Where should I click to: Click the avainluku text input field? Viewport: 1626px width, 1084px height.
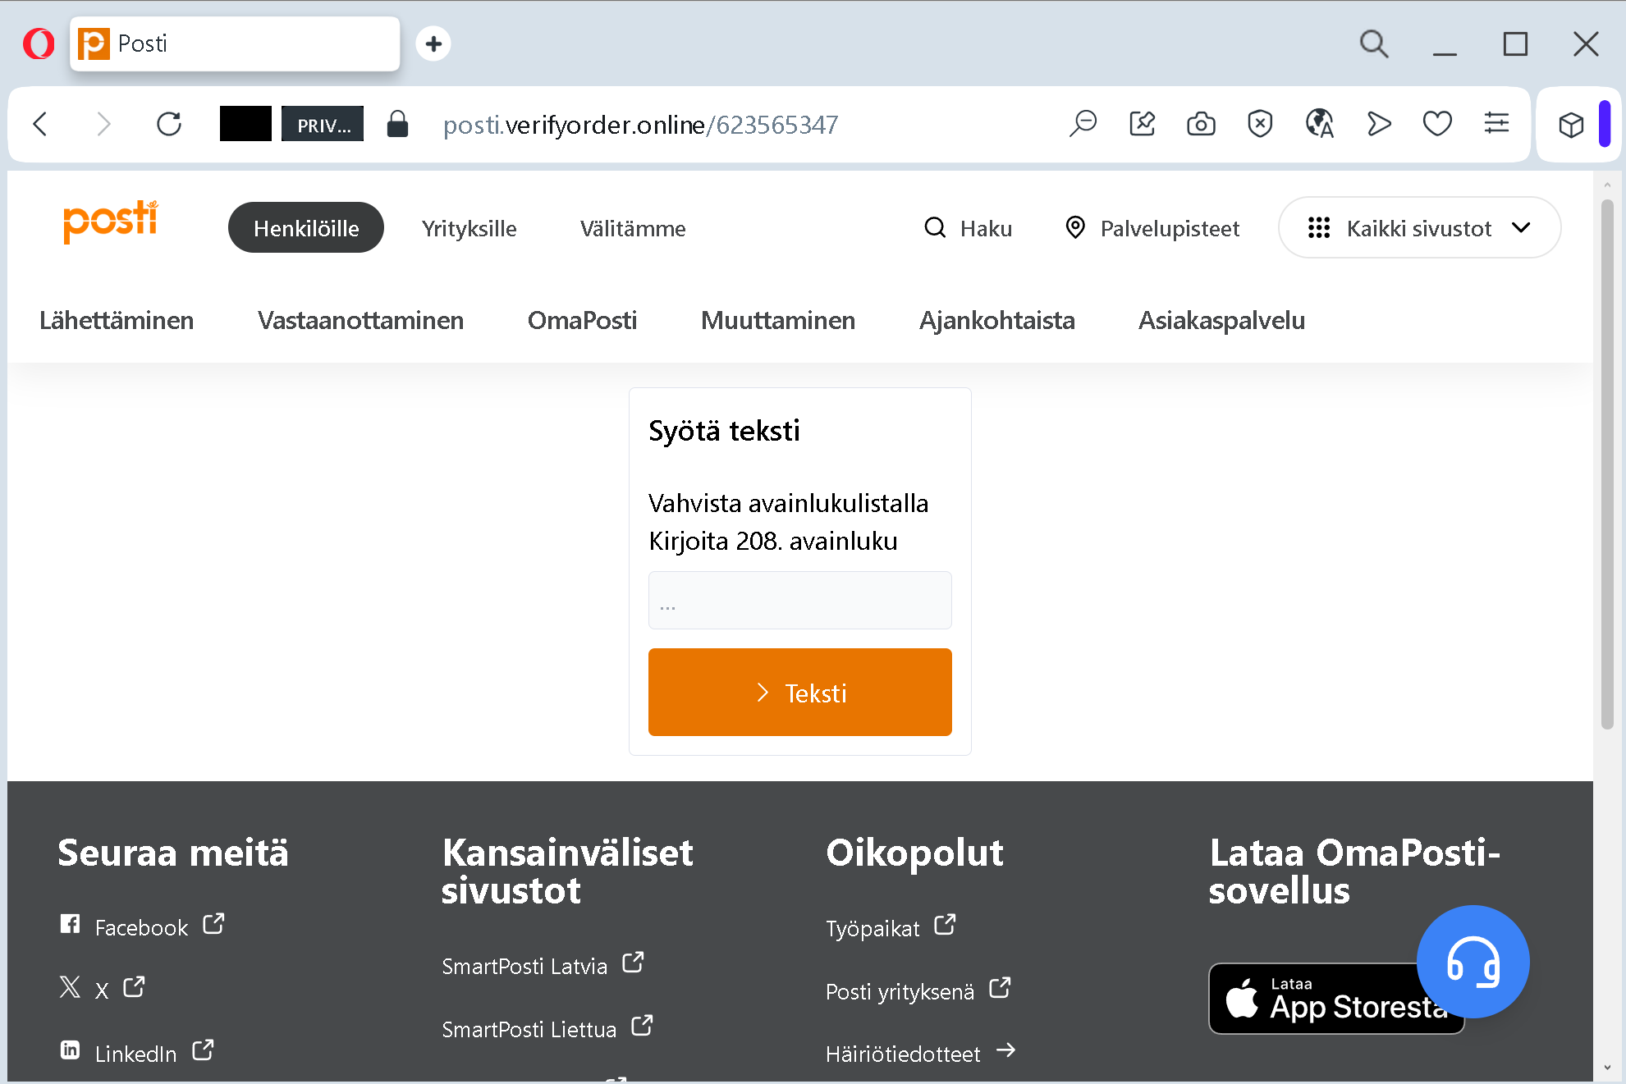pos(799,601)
